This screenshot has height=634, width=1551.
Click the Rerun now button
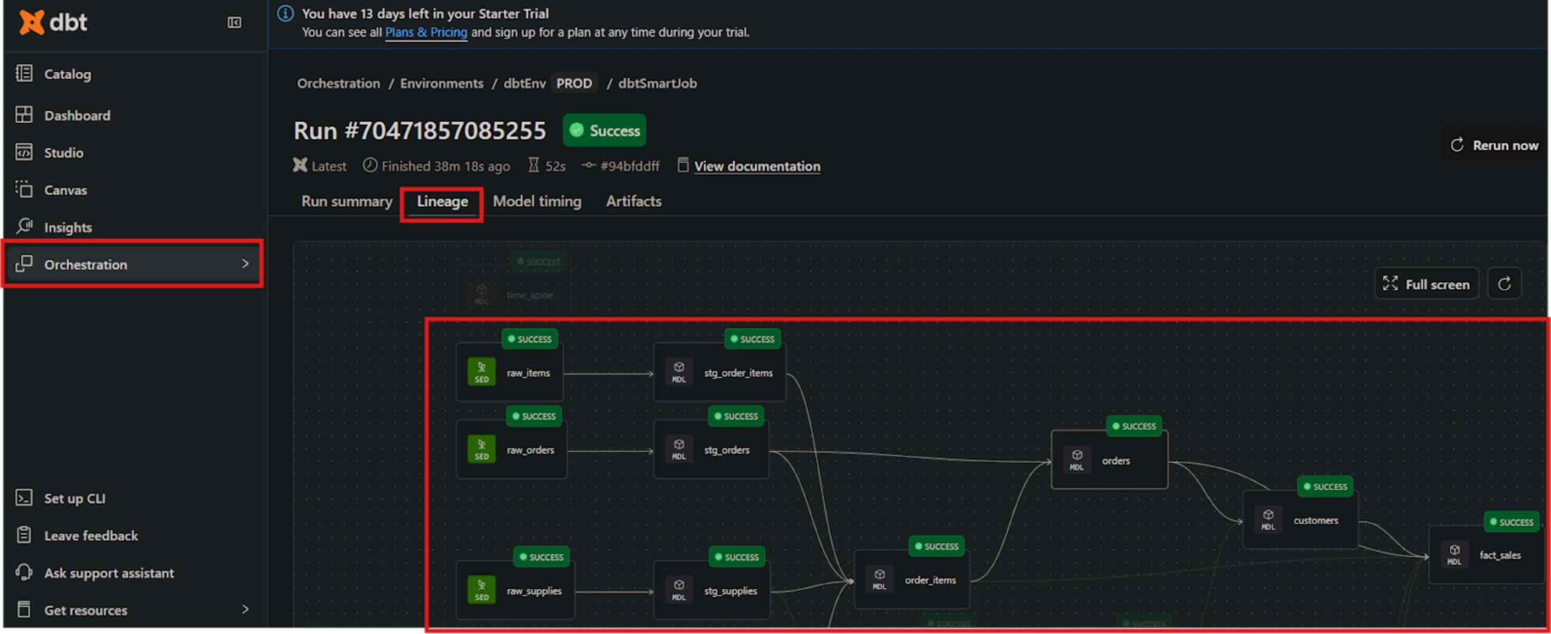(x=1494, y=145)
